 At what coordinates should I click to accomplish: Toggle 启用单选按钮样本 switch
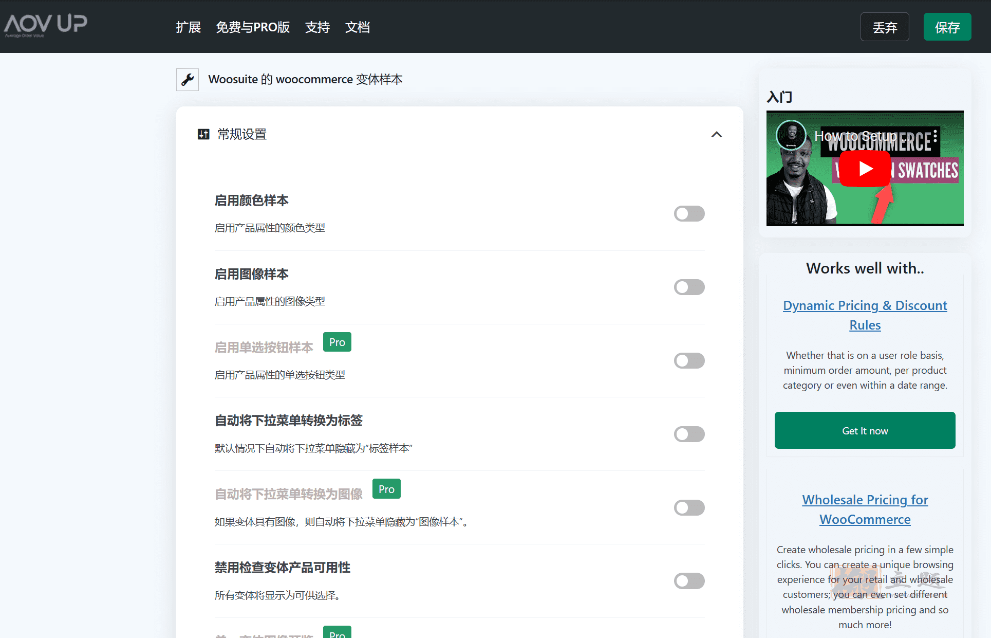click(x=689, y=361)
